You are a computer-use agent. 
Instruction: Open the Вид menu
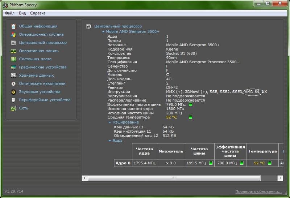click(x=22, y=13)
